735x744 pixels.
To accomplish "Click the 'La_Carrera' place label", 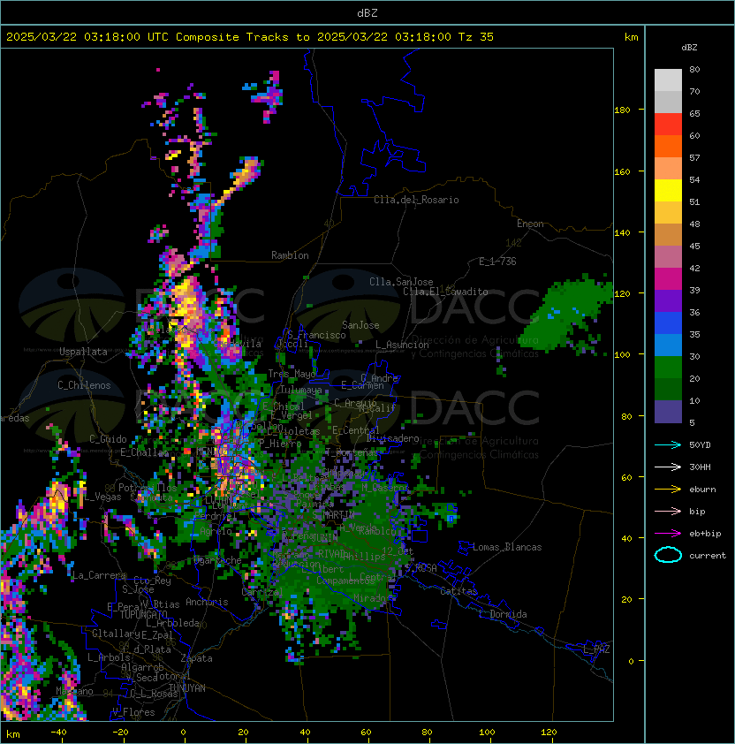I will [x=100, y=575].
